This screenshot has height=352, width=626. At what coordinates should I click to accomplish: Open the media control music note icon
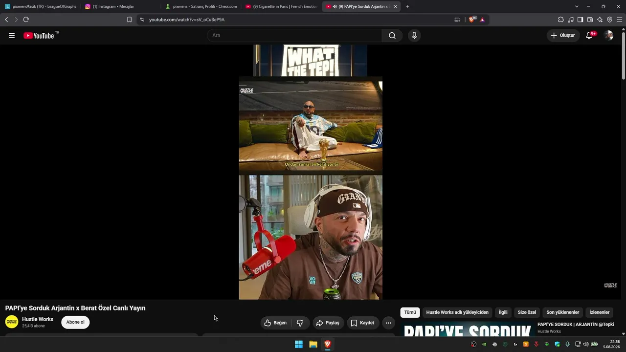(x=571, y=20)
